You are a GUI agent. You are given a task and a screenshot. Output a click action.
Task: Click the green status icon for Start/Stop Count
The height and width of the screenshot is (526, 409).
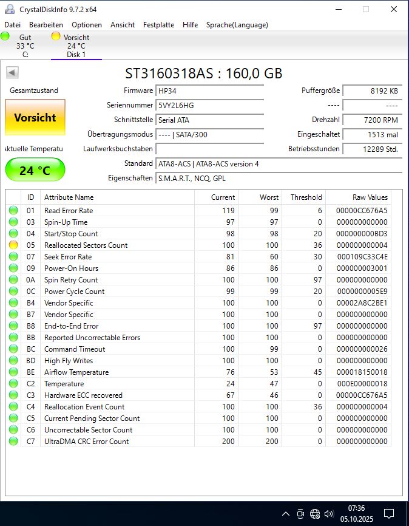click(13, 233)
